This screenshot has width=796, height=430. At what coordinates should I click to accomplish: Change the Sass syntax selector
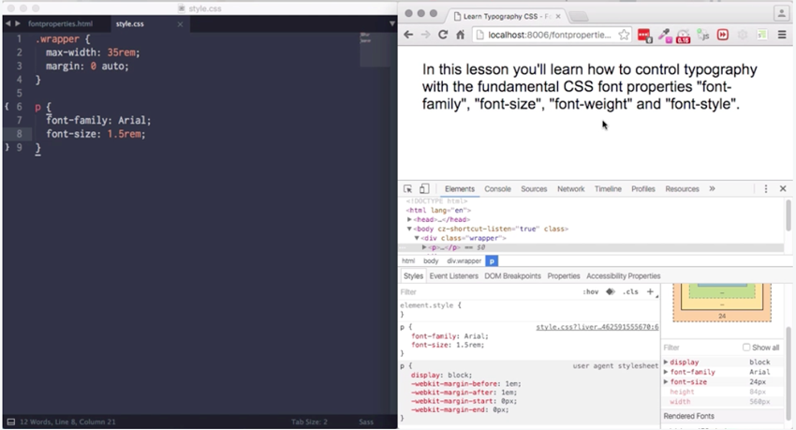pyautogui.click(x=366, y=422)
